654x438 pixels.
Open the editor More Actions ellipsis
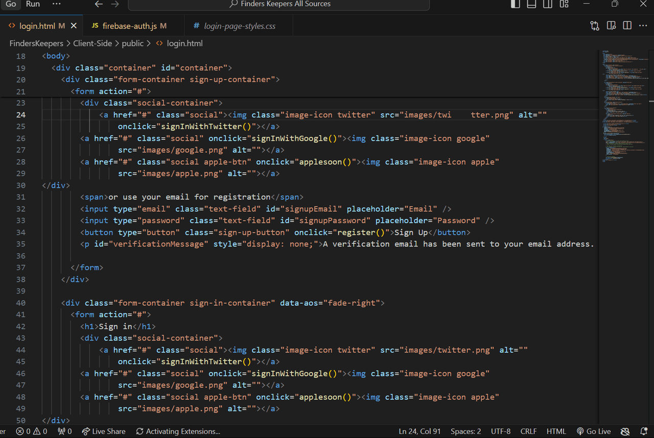click(x=643, y=26)
